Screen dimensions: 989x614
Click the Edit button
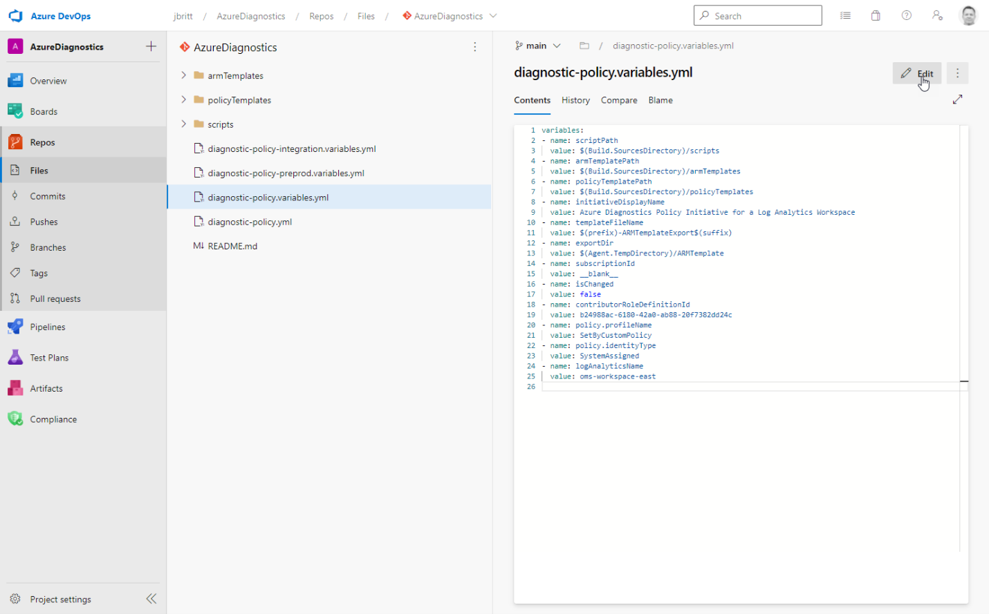tap(917, 73)
